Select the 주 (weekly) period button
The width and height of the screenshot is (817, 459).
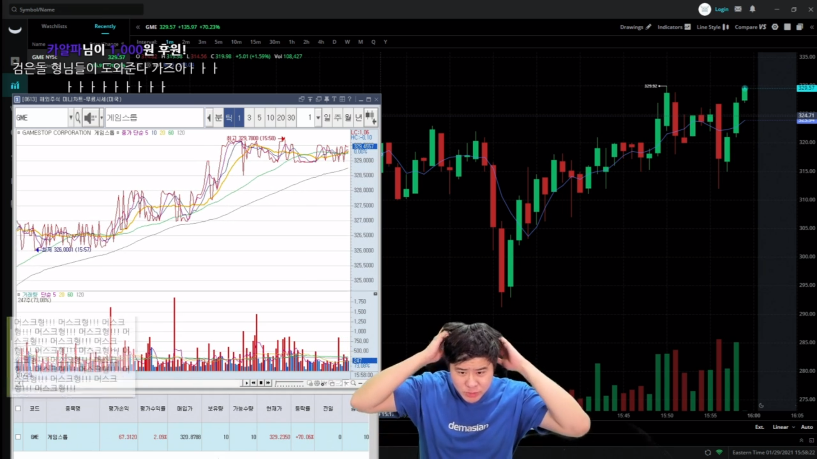337,117
